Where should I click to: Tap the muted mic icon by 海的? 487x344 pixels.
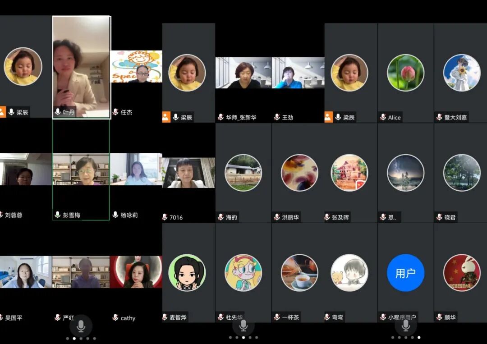[x=221, y=217]
